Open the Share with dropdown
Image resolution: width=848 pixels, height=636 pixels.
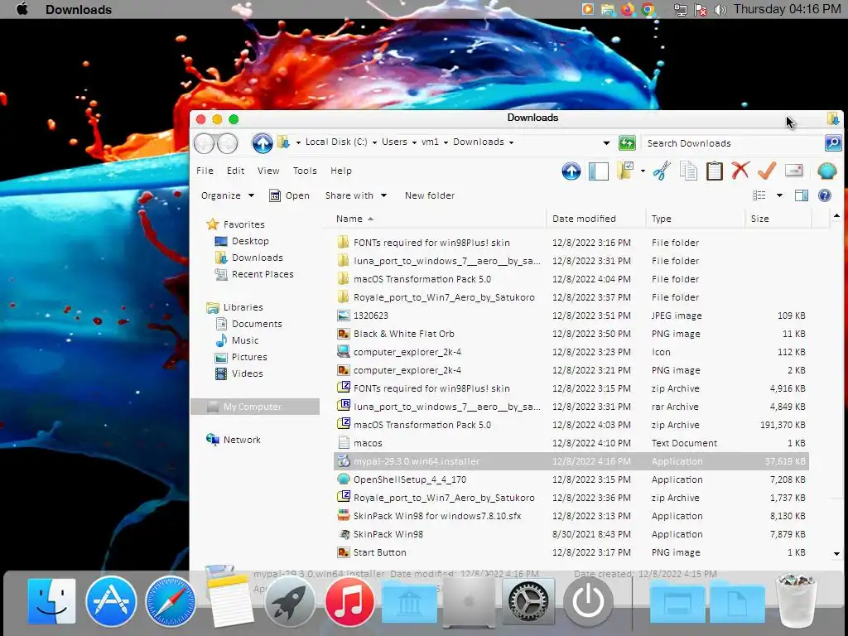click(356, 195)
